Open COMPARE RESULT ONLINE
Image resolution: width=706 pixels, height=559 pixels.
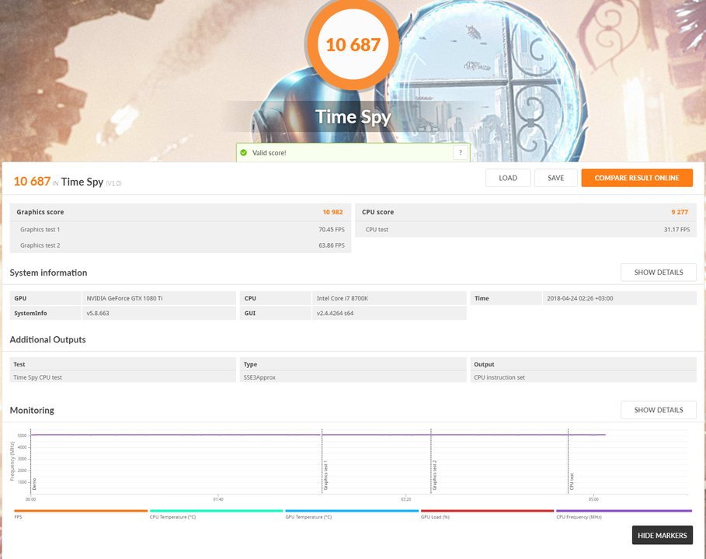[x=637, y=178]
